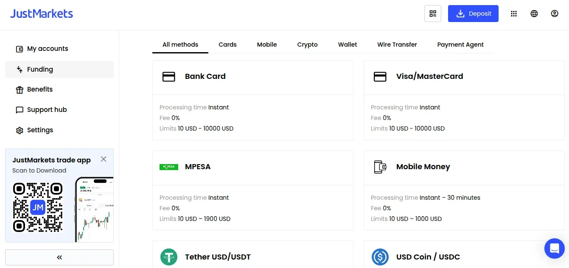Open Settings in sidebar
Viewport: 569px width, 268px height.
point(59,130)
